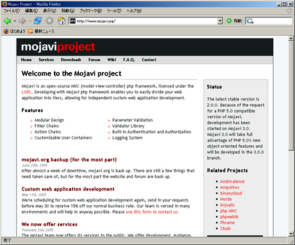Click the 完了 status bar text
The width and height of the screenshot is (295, 245).
tap(7, 241)
